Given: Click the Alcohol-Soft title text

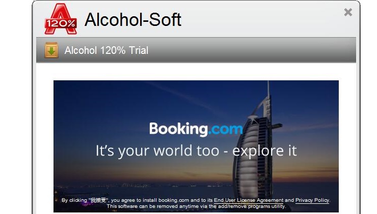Looking at the screenshot, I should point(133,20).
